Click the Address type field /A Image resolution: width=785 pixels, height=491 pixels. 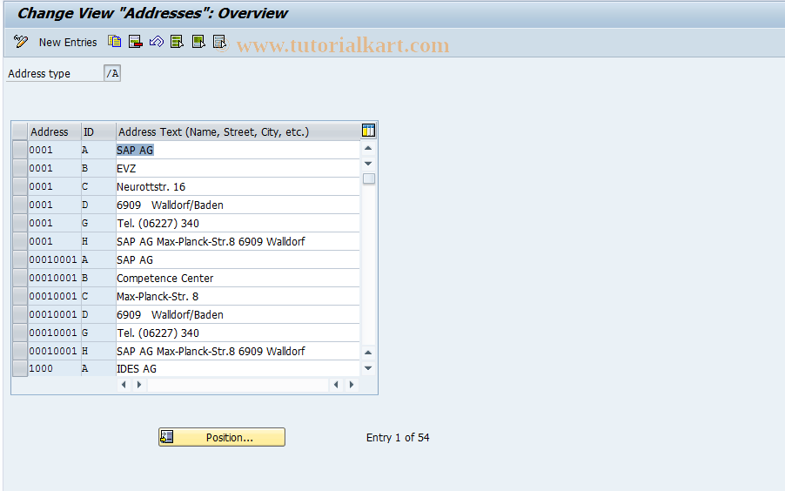click(112, 74)
